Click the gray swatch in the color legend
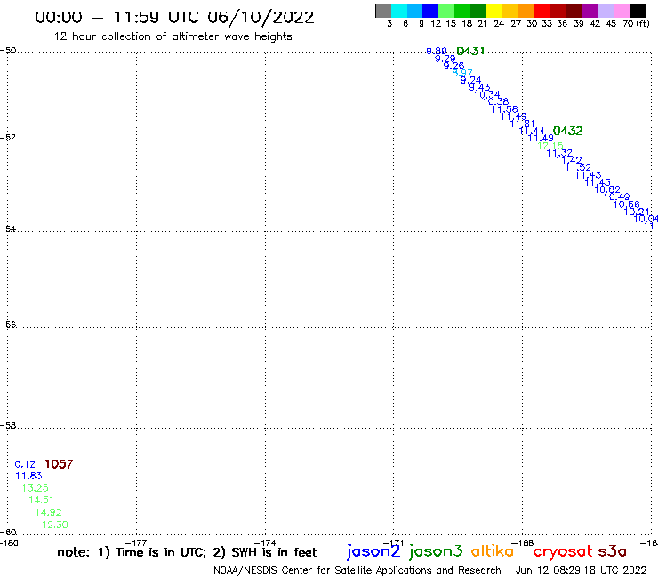This screenshot has height=578, width=658. coord(383,11)
